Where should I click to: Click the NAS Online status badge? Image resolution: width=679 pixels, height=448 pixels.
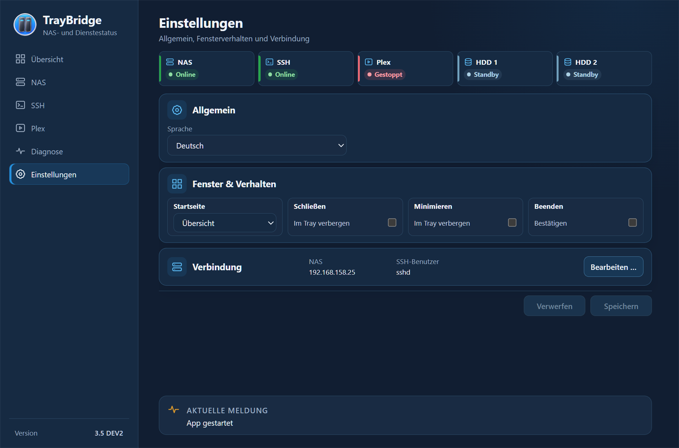[182, 74]
